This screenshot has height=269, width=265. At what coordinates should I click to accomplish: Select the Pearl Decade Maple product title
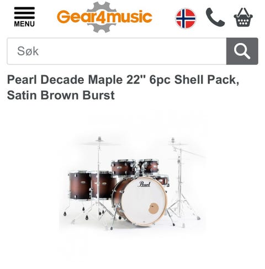(x=123, y=87)
